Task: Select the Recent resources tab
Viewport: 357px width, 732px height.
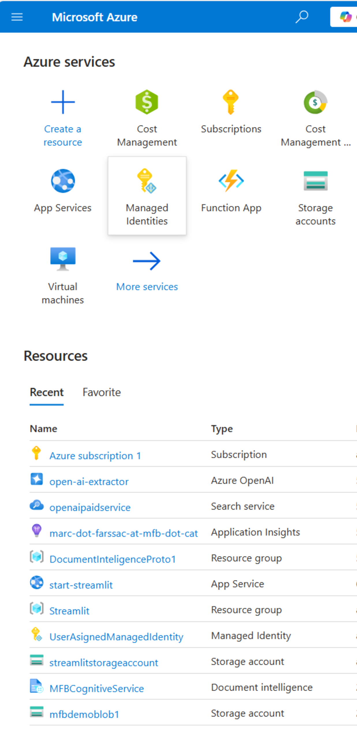Action: point(46,392)
